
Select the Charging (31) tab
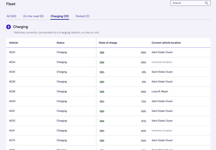(60, 16)
